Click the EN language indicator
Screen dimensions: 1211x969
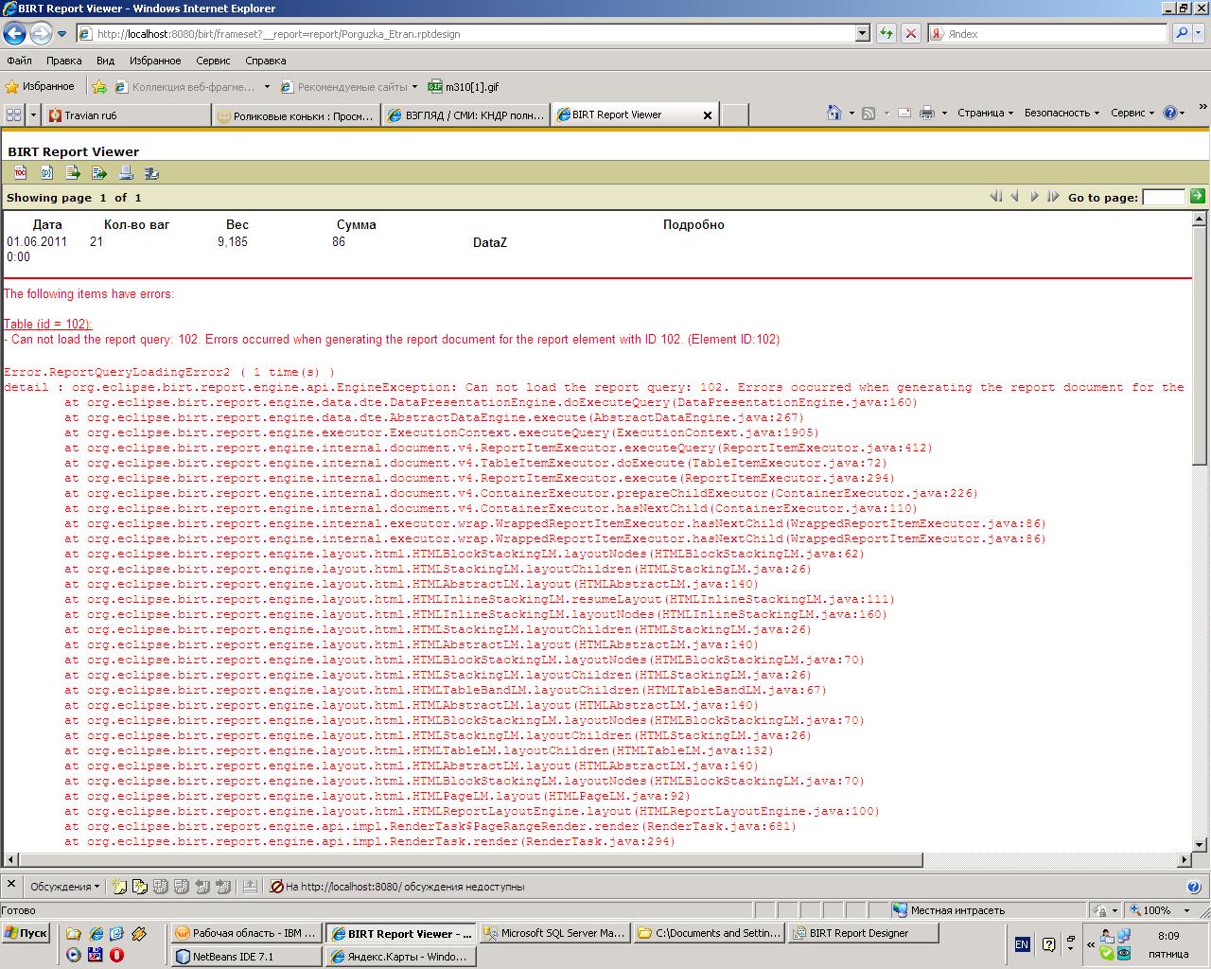1022,944
